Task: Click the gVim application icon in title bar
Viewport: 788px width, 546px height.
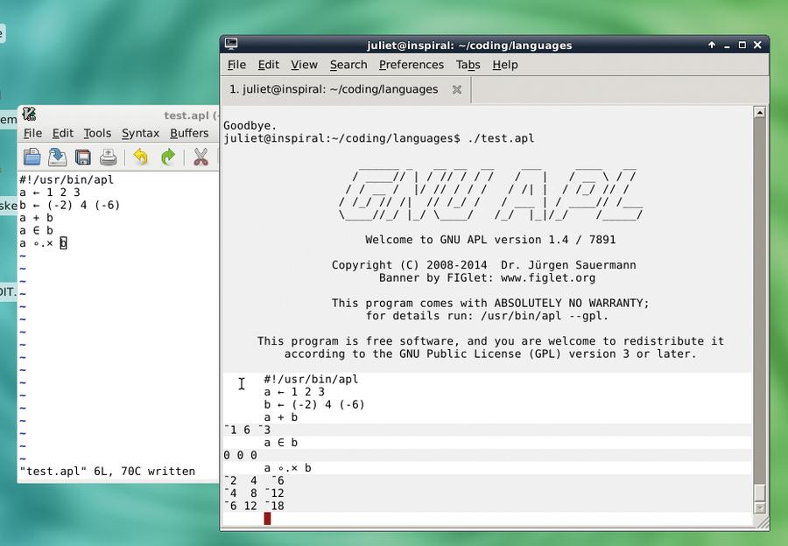Action: 29,115
